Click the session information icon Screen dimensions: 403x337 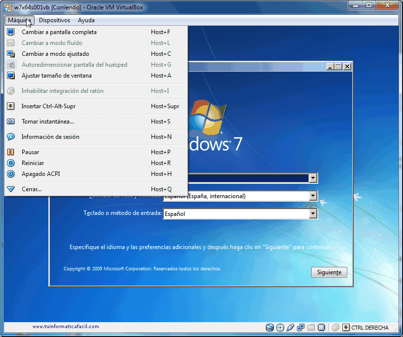tap(10, 137)
